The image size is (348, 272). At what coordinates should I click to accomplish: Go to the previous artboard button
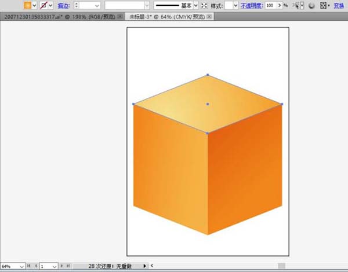click(x=36, y=266)
